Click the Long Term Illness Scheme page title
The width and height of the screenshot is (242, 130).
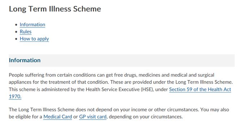point(55,9)
